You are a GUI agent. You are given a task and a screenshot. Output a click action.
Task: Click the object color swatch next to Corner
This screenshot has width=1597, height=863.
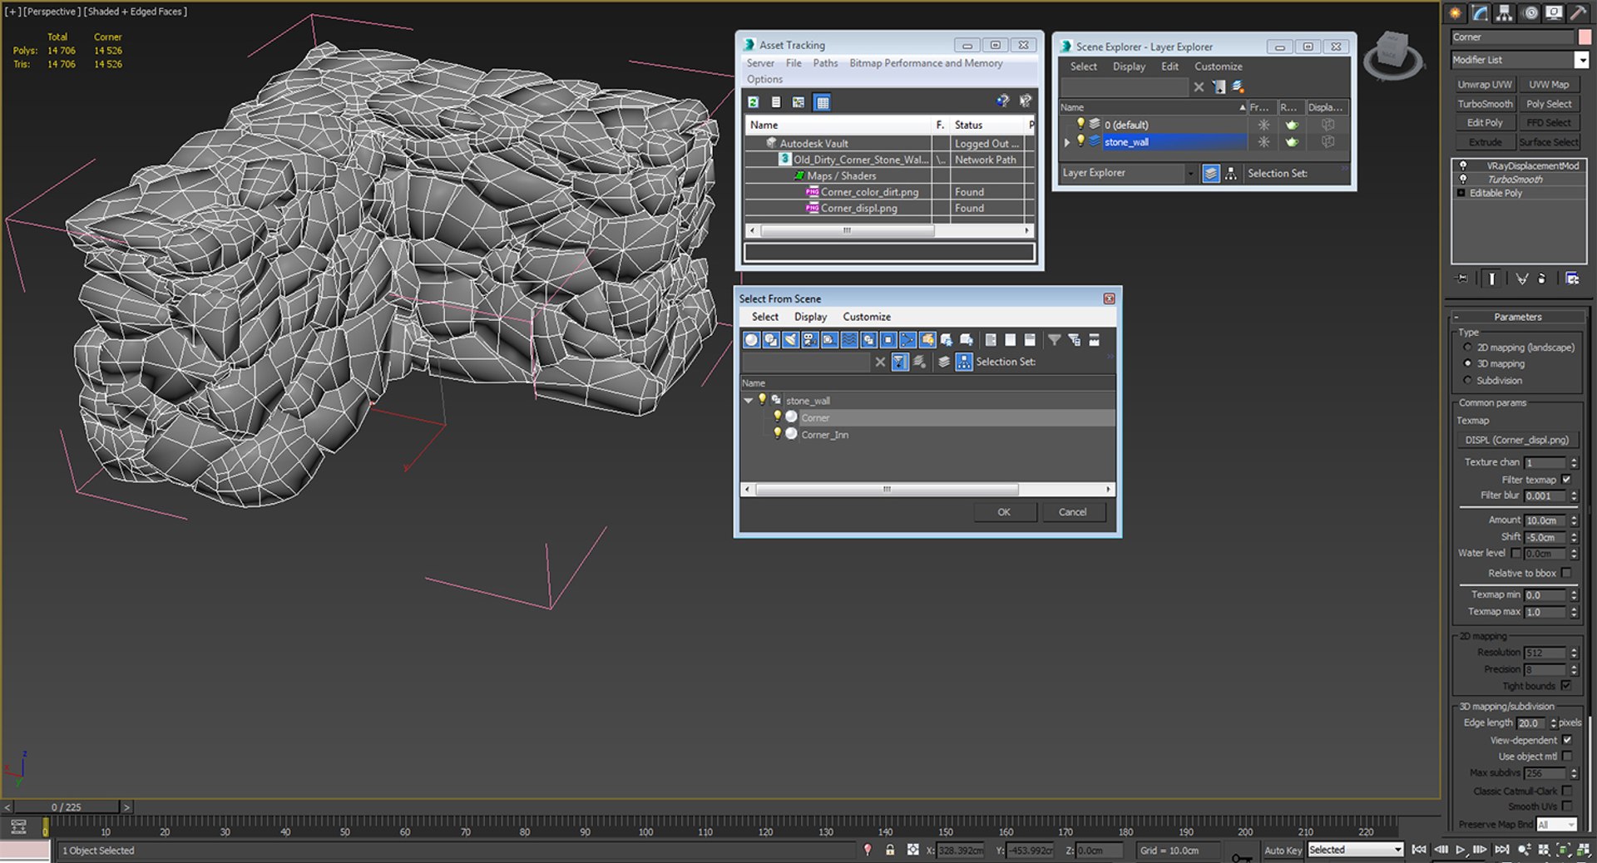pyautogui.click(x=1585, y=37)
